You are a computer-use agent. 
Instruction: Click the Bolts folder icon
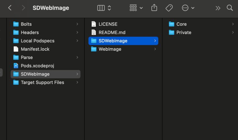tap(16, 24)
